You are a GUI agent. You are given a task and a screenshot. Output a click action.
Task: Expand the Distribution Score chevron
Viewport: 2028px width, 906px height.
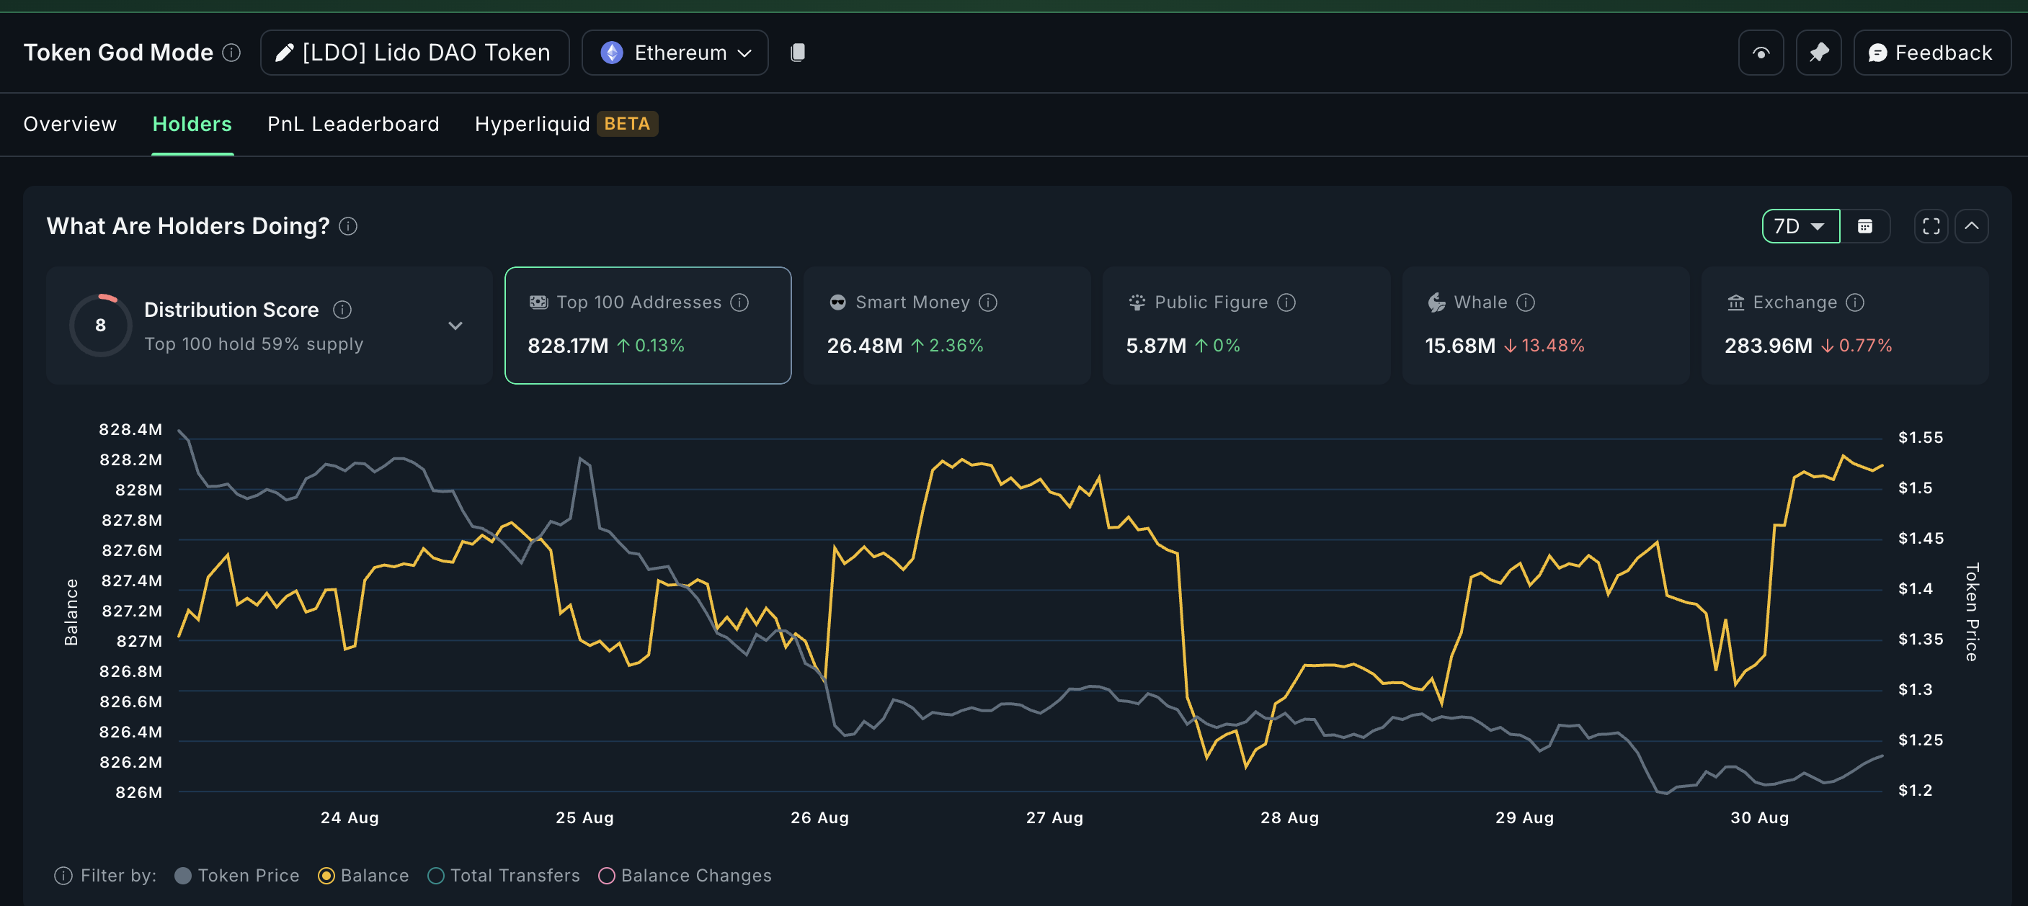click(455, 326)
